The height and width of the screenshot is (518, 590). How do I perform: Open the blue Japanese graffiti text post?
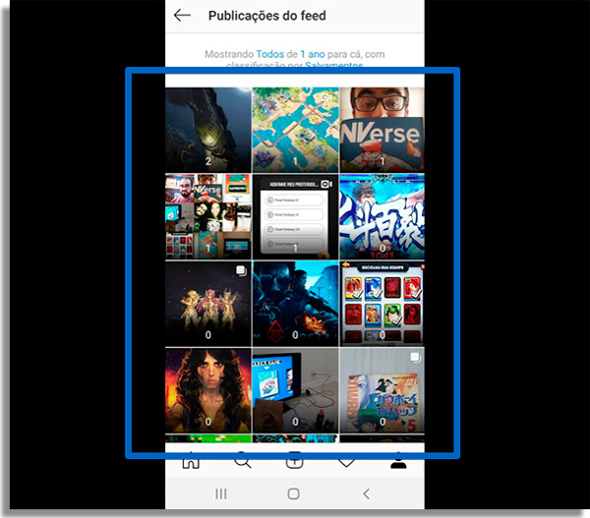pyautogui.click(x=382, y=216)
